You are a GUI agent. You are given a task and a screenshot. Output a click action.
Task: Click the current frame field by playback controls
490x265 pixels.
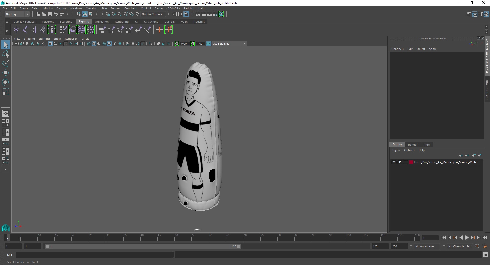click(x=430, y=238)
